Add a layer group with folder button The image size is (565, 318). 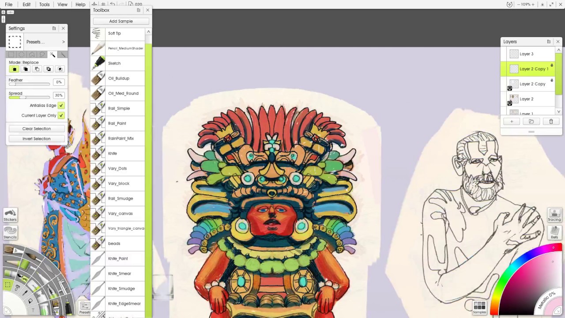[x=531, y=121]
